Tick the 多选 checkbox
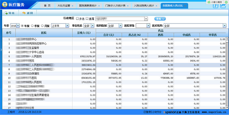Screen dimensions: 229x115 [78, 19]
